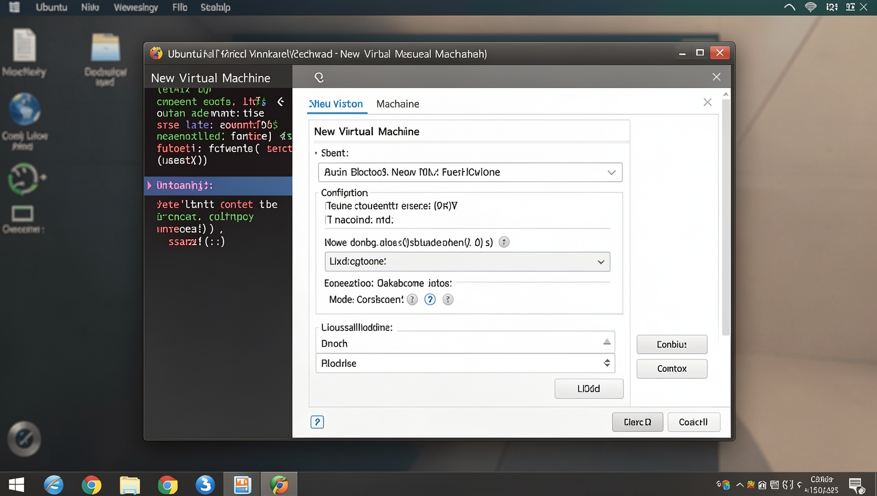The image size is (877, 496).
Task: Click the help icon beside 'Nowe donbg.aloes'
Action: 504,242
